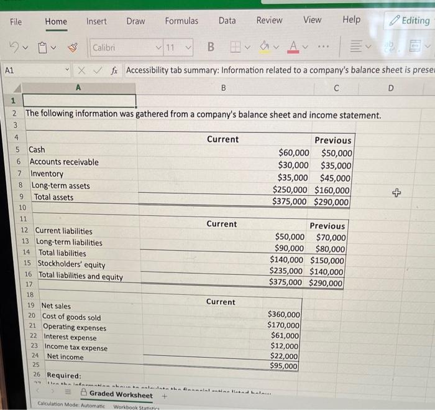Click the formula bar text field

(x=280, y=70)
